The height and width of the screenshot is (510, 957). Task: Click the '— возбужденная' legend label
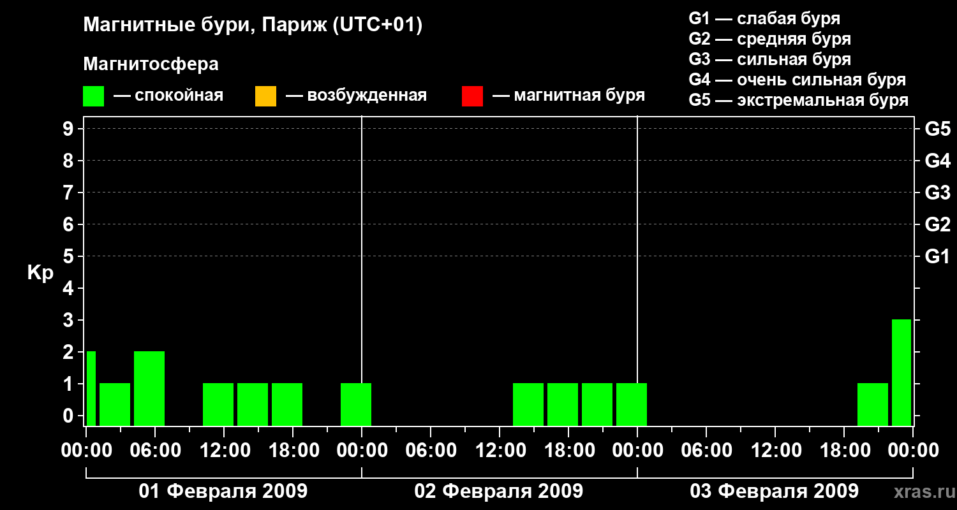point(356,96)
